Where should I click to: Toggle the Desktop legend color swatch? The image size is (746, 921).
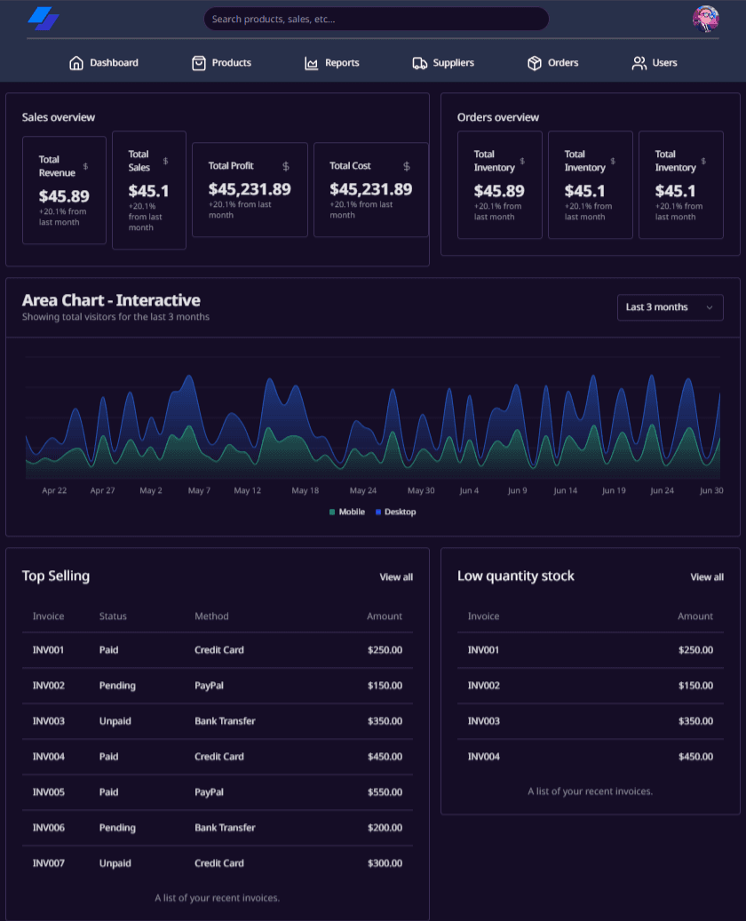[x=378, y=512]
